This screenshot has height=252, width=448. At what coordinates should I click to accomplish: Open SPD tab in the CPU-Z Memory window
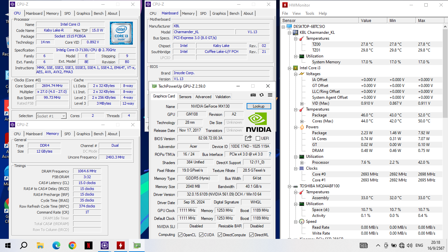click(x=67, y=134)
